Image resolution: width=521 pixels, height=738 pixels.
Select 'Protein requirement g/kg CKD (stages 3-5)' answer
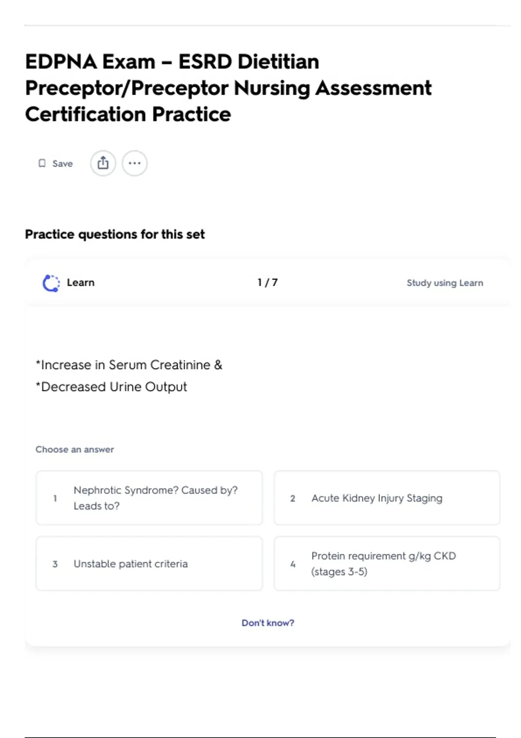pos(387,564)
